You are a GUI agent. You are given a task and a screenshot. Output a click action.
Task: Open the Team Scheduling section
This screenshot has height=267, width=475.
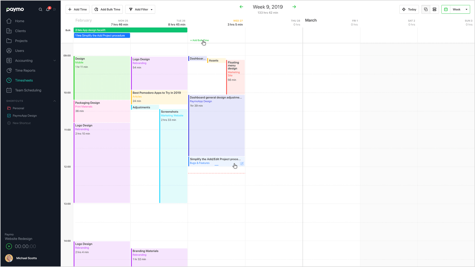(28, 90)
